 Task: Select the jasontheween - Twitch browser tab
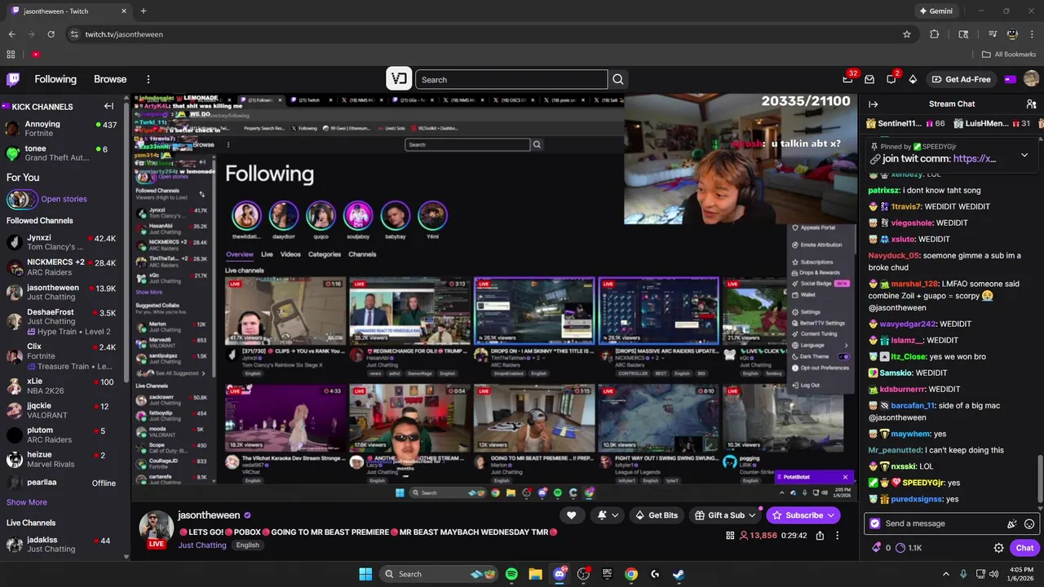pos(69,11)
